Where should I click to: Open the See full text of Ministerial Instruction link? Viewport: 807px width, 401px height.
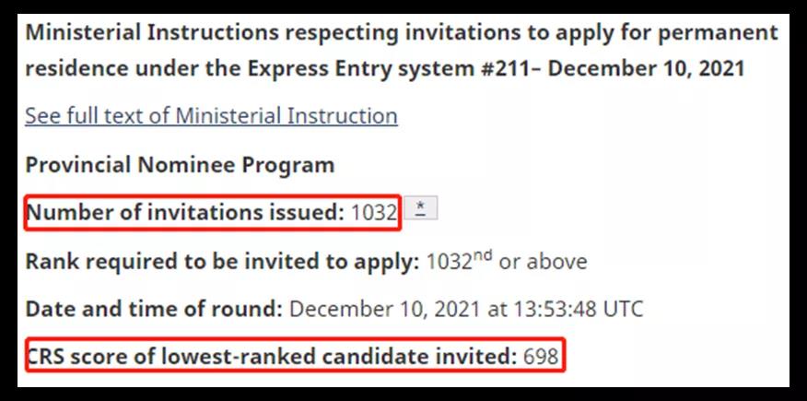[212, 116]
